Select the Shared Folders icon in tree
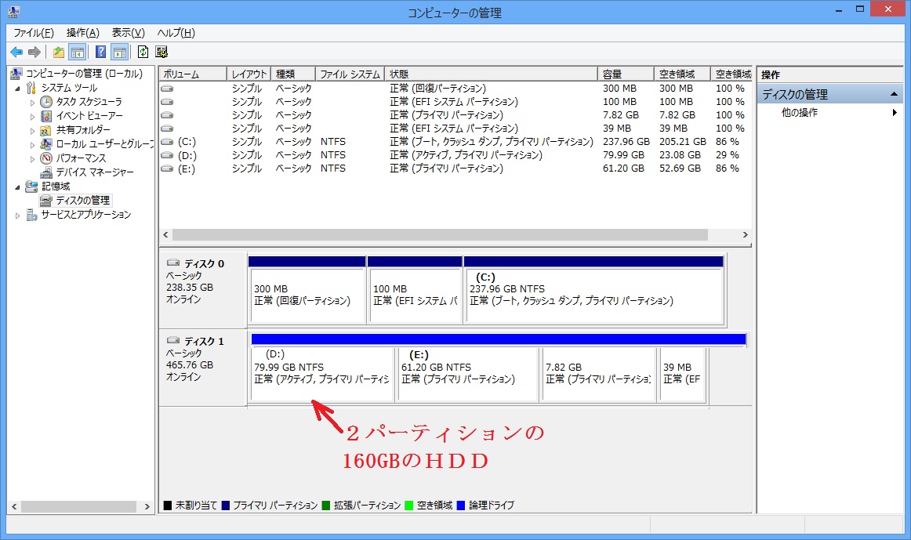The image size is (911, 540). 46,130
